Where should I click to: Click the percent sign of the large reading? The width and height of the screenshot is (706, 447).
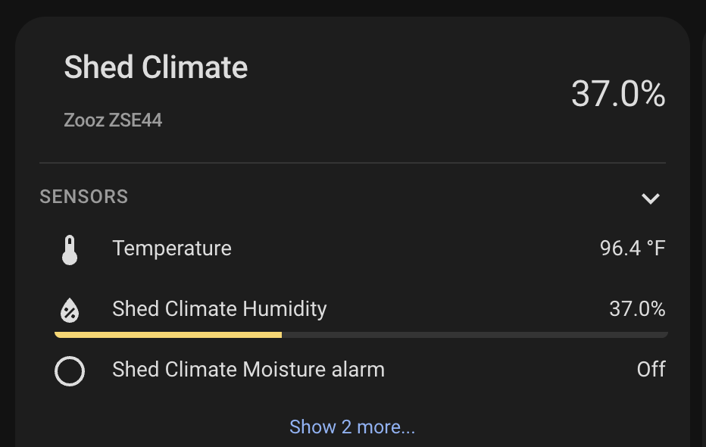654,94
